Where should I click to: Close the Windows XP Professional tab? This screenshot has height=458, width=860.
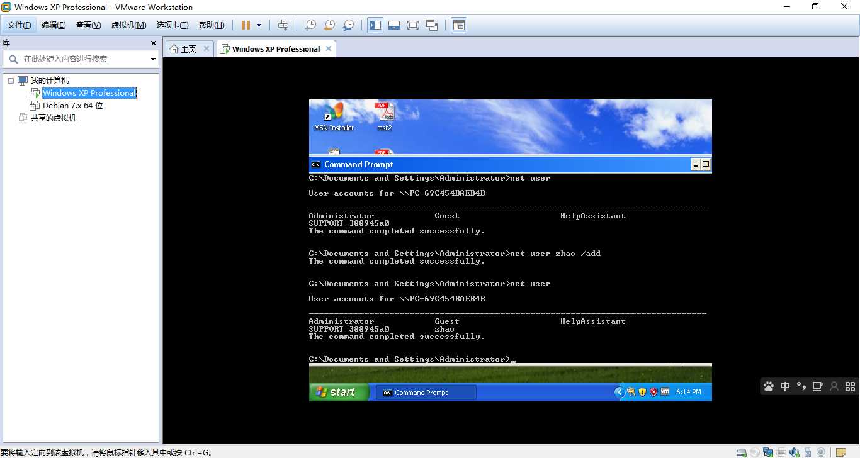pos(329,48)
